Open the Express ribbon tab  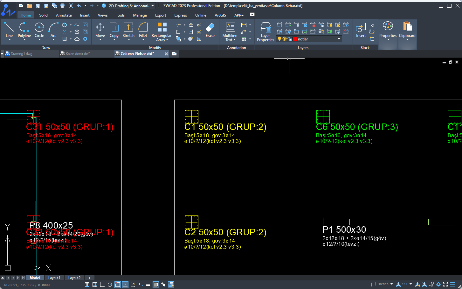(181, 15)
